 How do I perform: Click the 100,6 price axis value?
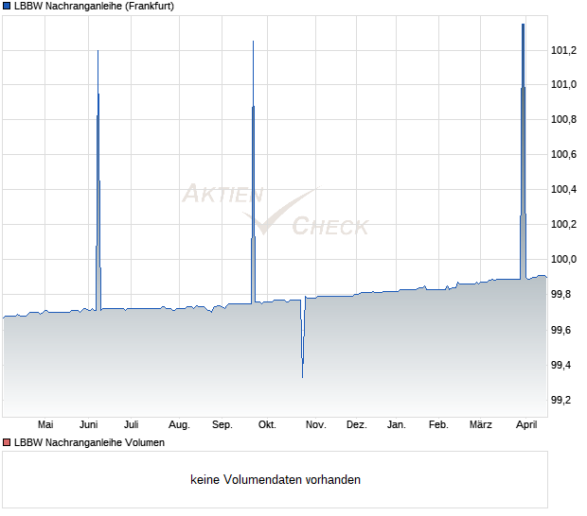coord(563,154)
